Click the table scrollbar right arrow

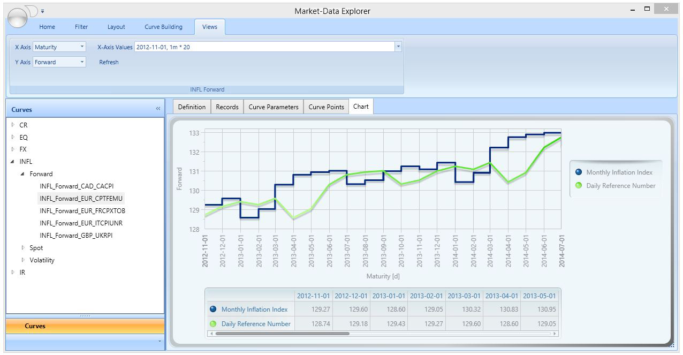pos(555,334)
